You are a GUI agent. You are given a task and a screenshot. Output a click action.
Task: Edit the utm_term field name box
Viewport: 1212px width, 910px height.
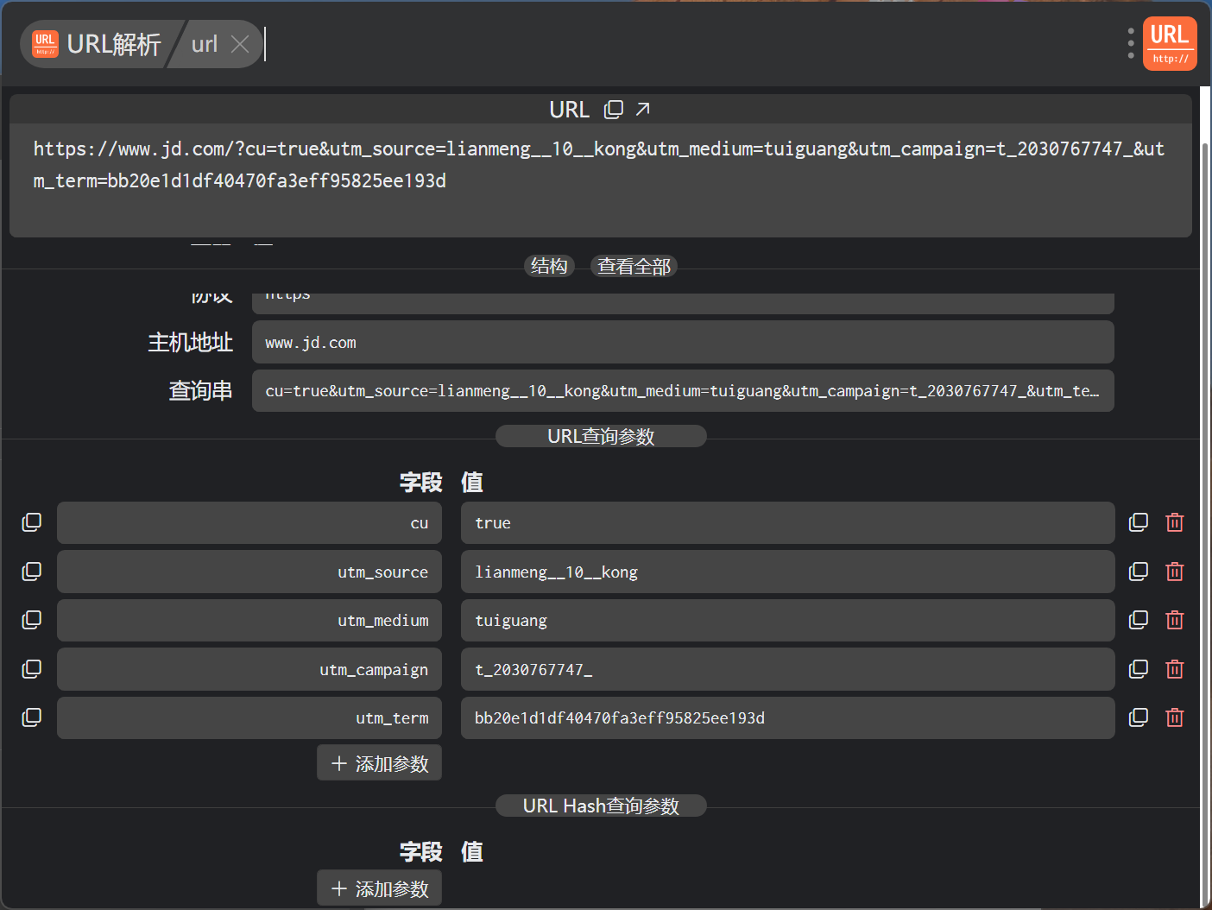(249, 718)
